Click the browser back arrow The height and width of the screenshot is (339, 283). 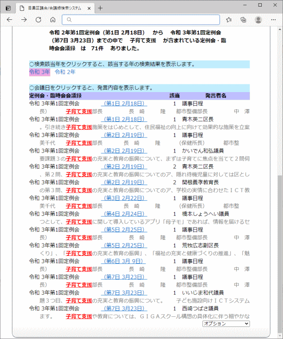(9, 20)
